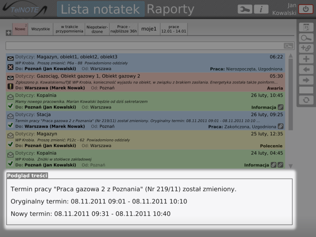The height and width of the screenshot is (237, 316).
Task: Select the w trakcie przypomnienia tab
Action: point(69,29)
